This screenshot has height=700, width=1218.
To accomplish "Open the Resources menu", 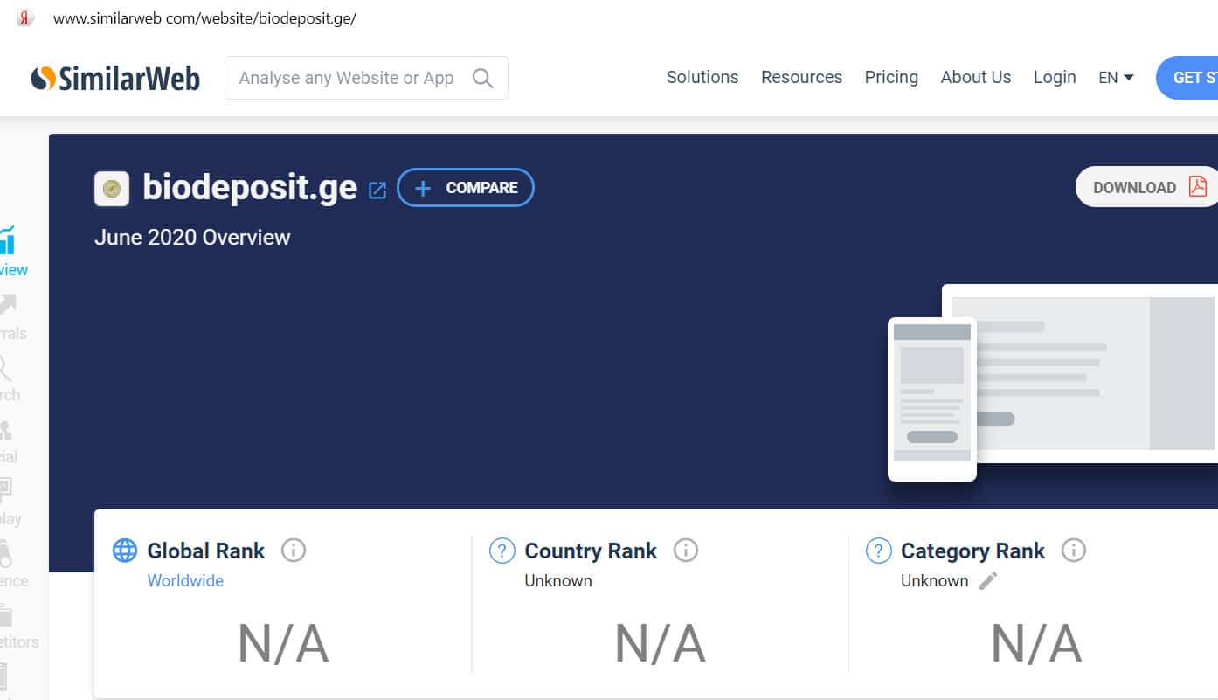I will tap(801, 77).
